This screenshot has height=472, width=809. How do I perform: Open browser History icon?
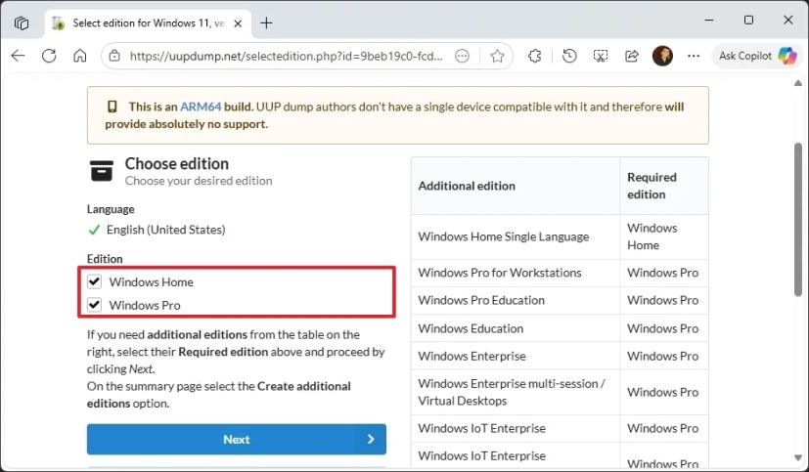click(x=570, y=56)
